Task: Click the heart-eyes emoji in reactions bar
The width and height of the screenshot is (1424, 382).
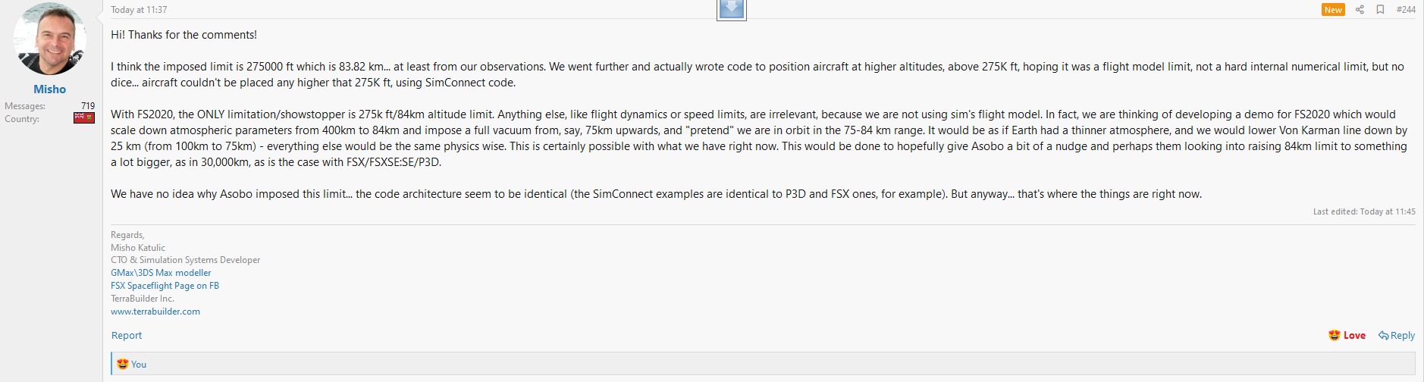Action: click(x=122, y=364)
